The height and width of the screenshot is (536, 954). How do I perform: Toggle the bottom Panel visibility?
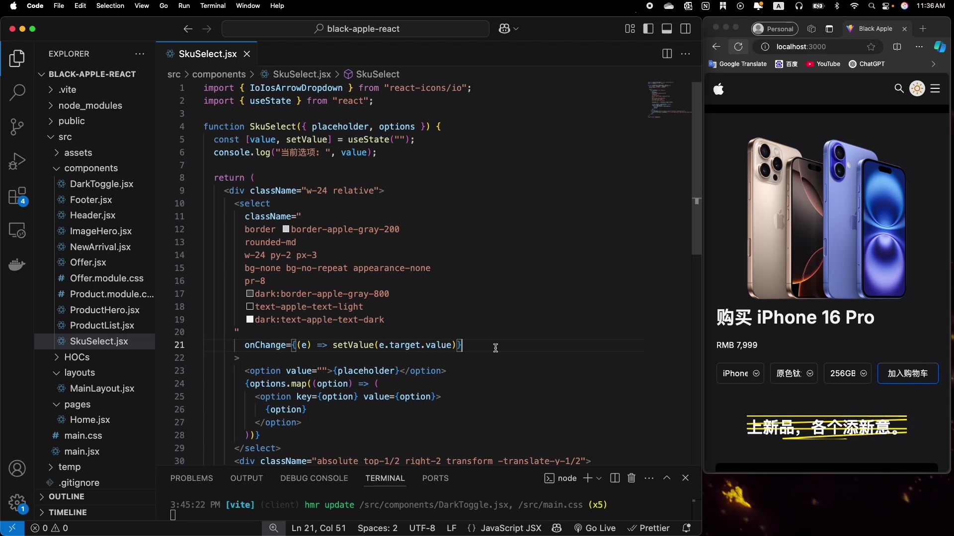pyautogui.click(x=667, y=29)
